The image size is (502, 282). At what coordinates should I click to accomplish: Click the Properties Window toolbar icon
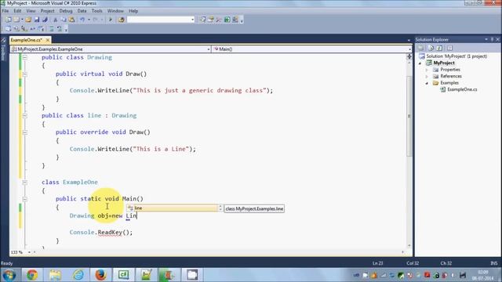click(211, 20)
